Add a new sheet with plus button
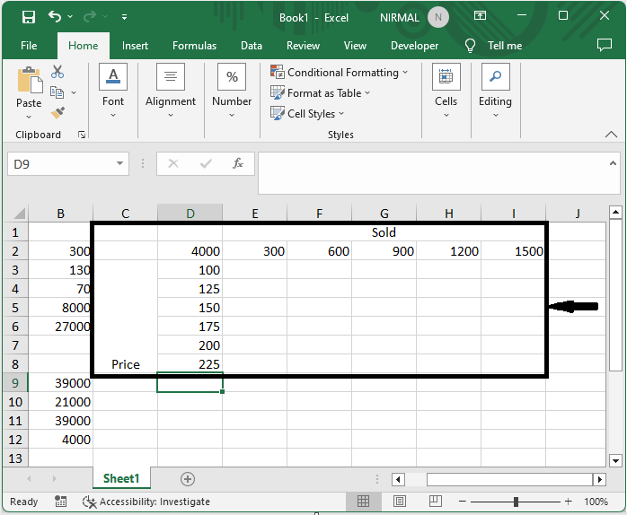Image resolution: width=627 pixels, height=515 pixels. pyautogui.click(x=187, y=479)
